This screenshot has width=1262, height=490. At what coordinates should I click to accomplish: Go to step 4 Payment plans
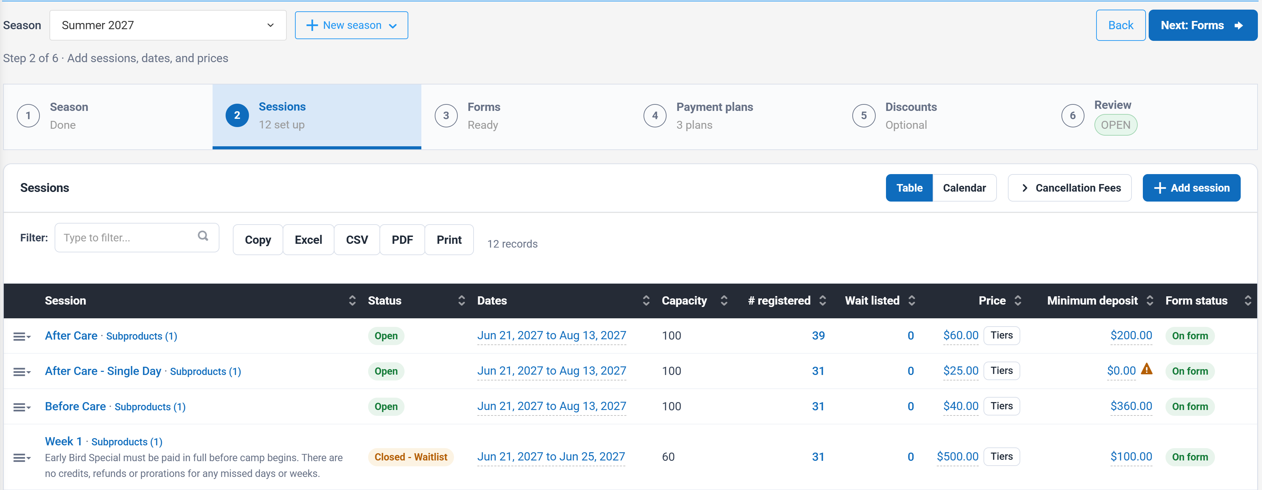click(x=735, y=116)
